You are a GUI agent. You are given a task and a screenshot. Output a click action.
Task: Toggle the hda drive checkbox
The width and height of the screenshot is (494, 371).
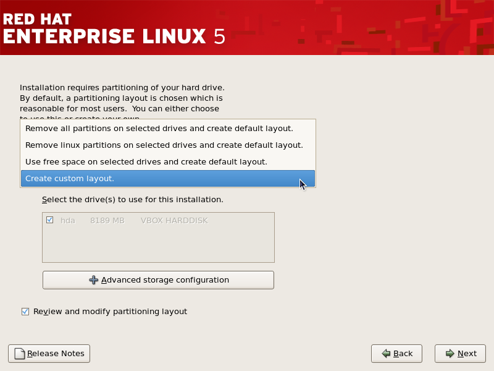pyautogui.click(x=50, y=220)
